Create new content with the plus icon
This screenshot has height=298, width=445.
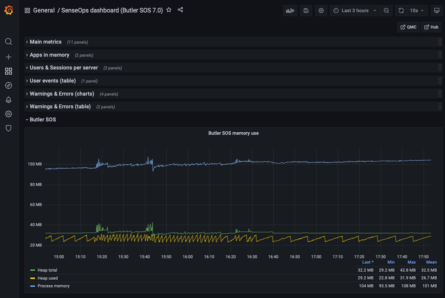(x=8, y=57)
